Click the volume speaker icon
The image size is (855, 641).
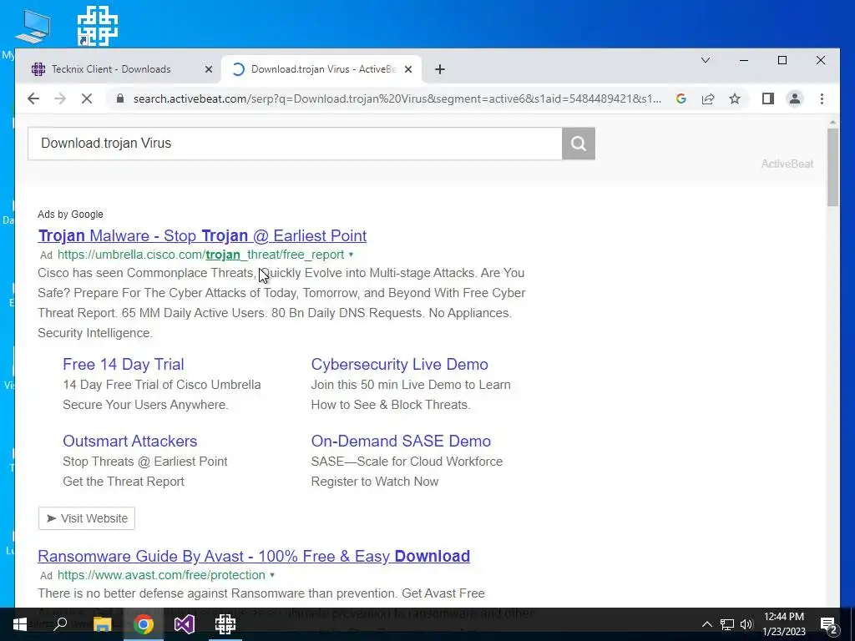point(746,624)
